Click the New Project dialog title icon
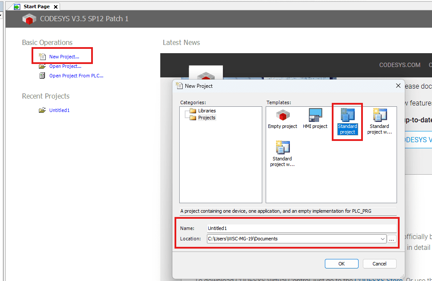 (x=179, y=86)
